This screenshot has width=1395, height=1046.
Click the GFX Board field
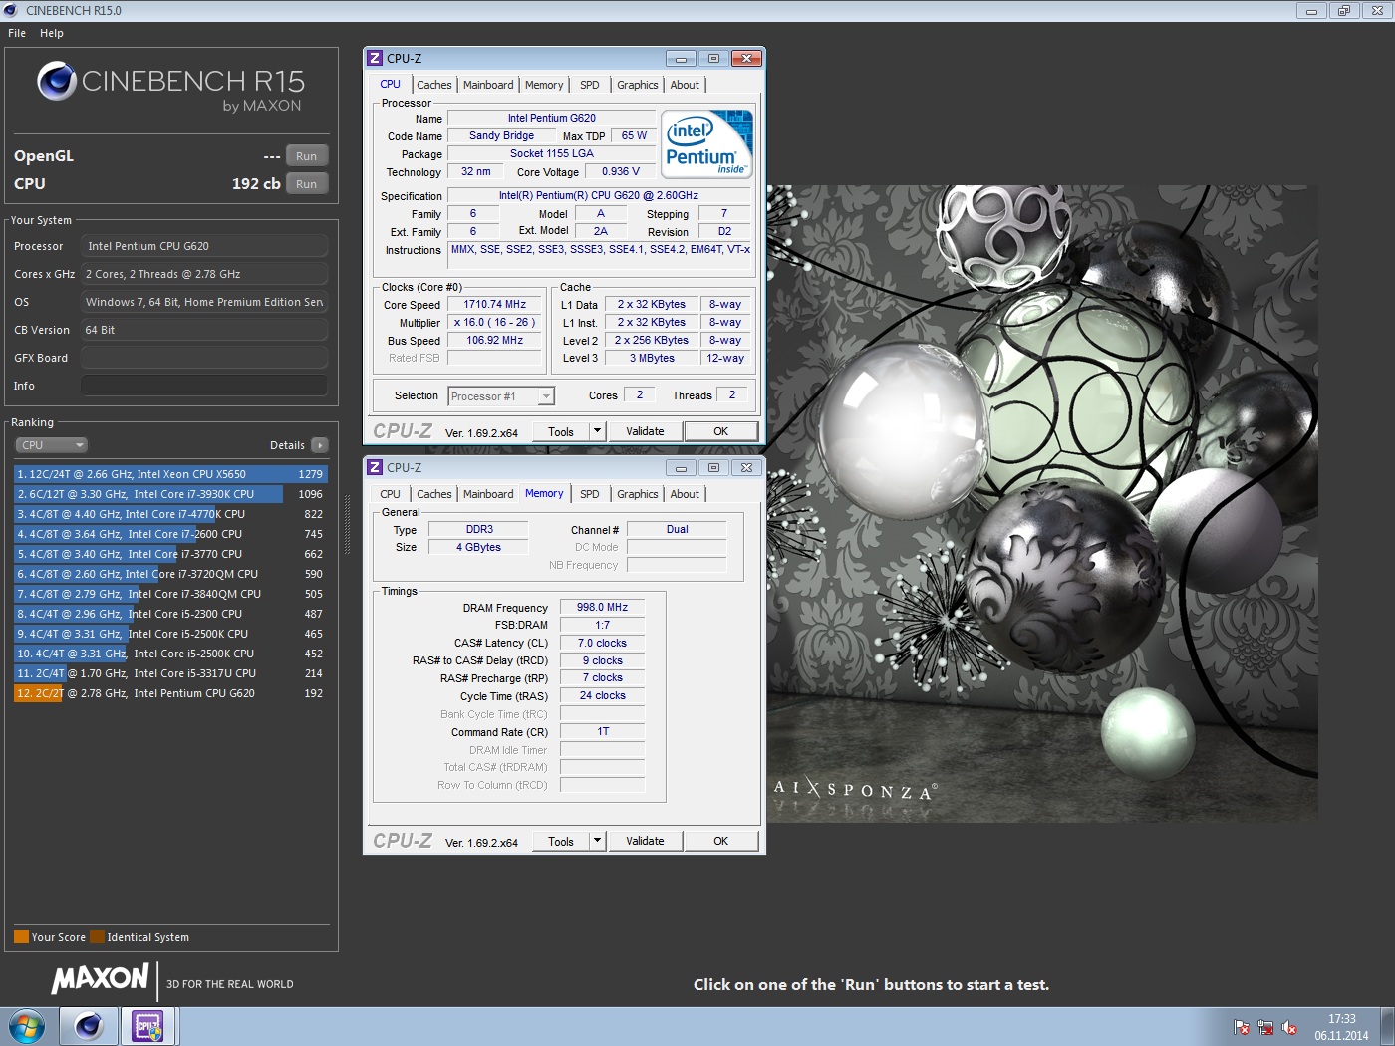pos(204,358)
